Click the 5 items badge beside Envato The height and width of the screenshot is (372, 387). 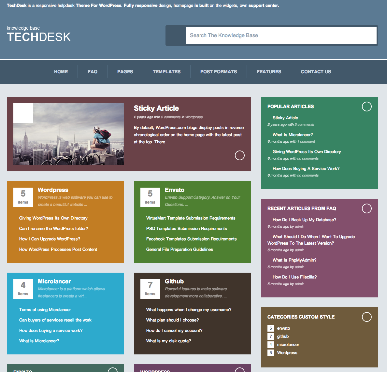pos(150,197)
